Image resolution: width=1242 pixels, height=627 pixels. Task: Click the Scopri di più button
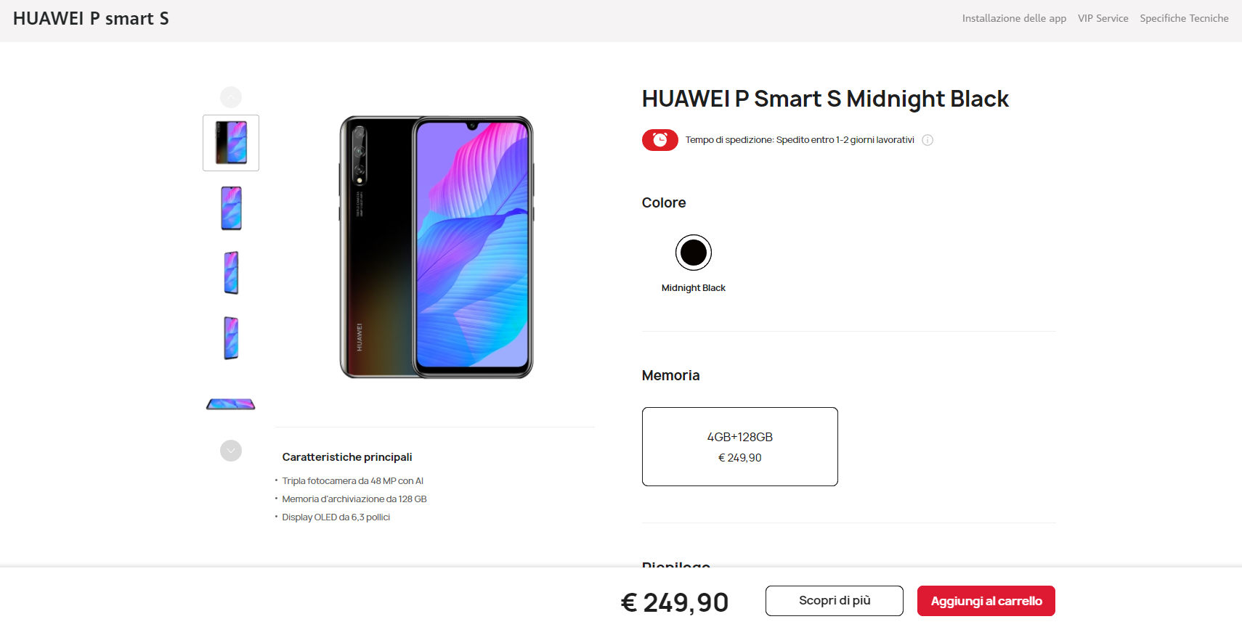click(835, 601)
